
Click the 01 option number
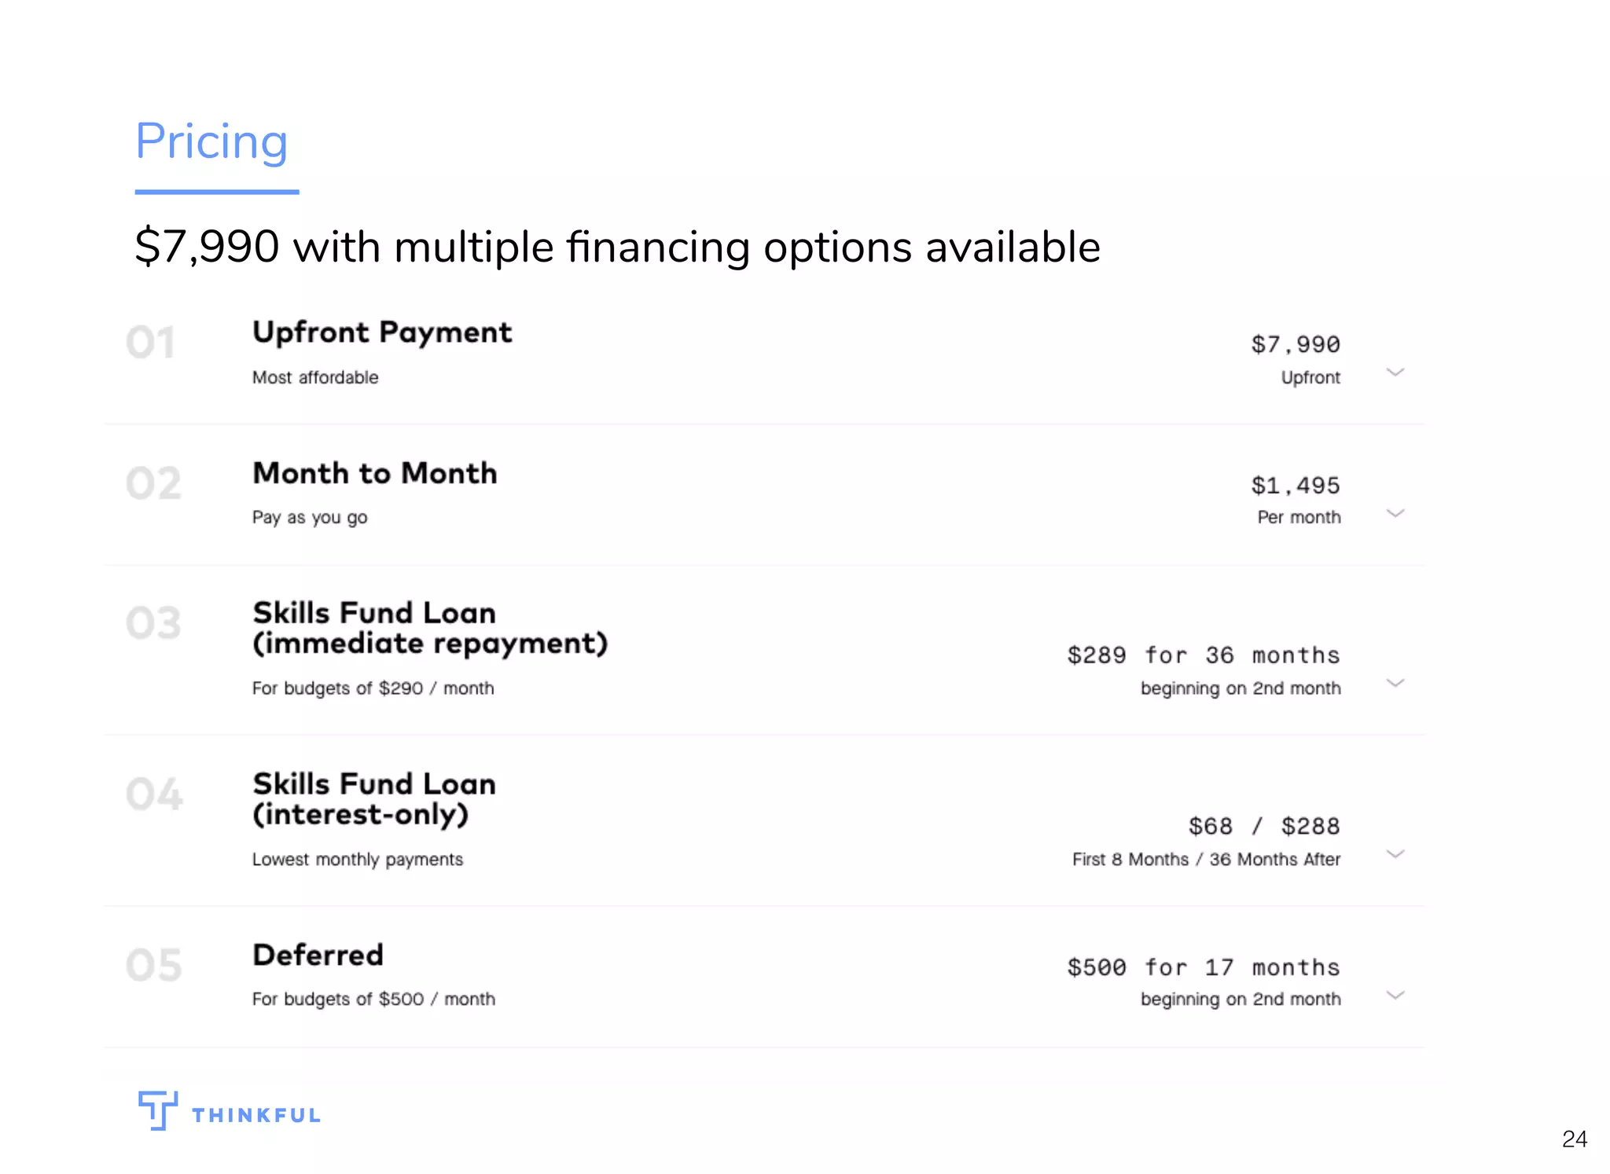pyautogui.click(x=150, y=343)
